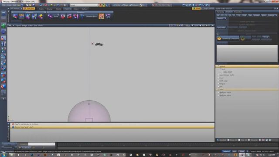This screenshot has width=279, height=157.
Task: Click the Show All button
Action: click(232, 140)
